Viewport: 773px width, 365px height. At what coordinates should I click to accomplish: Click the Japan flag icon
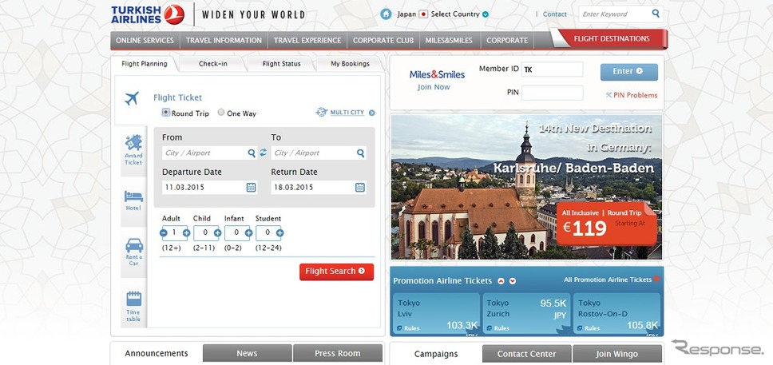tap(423, 14)
